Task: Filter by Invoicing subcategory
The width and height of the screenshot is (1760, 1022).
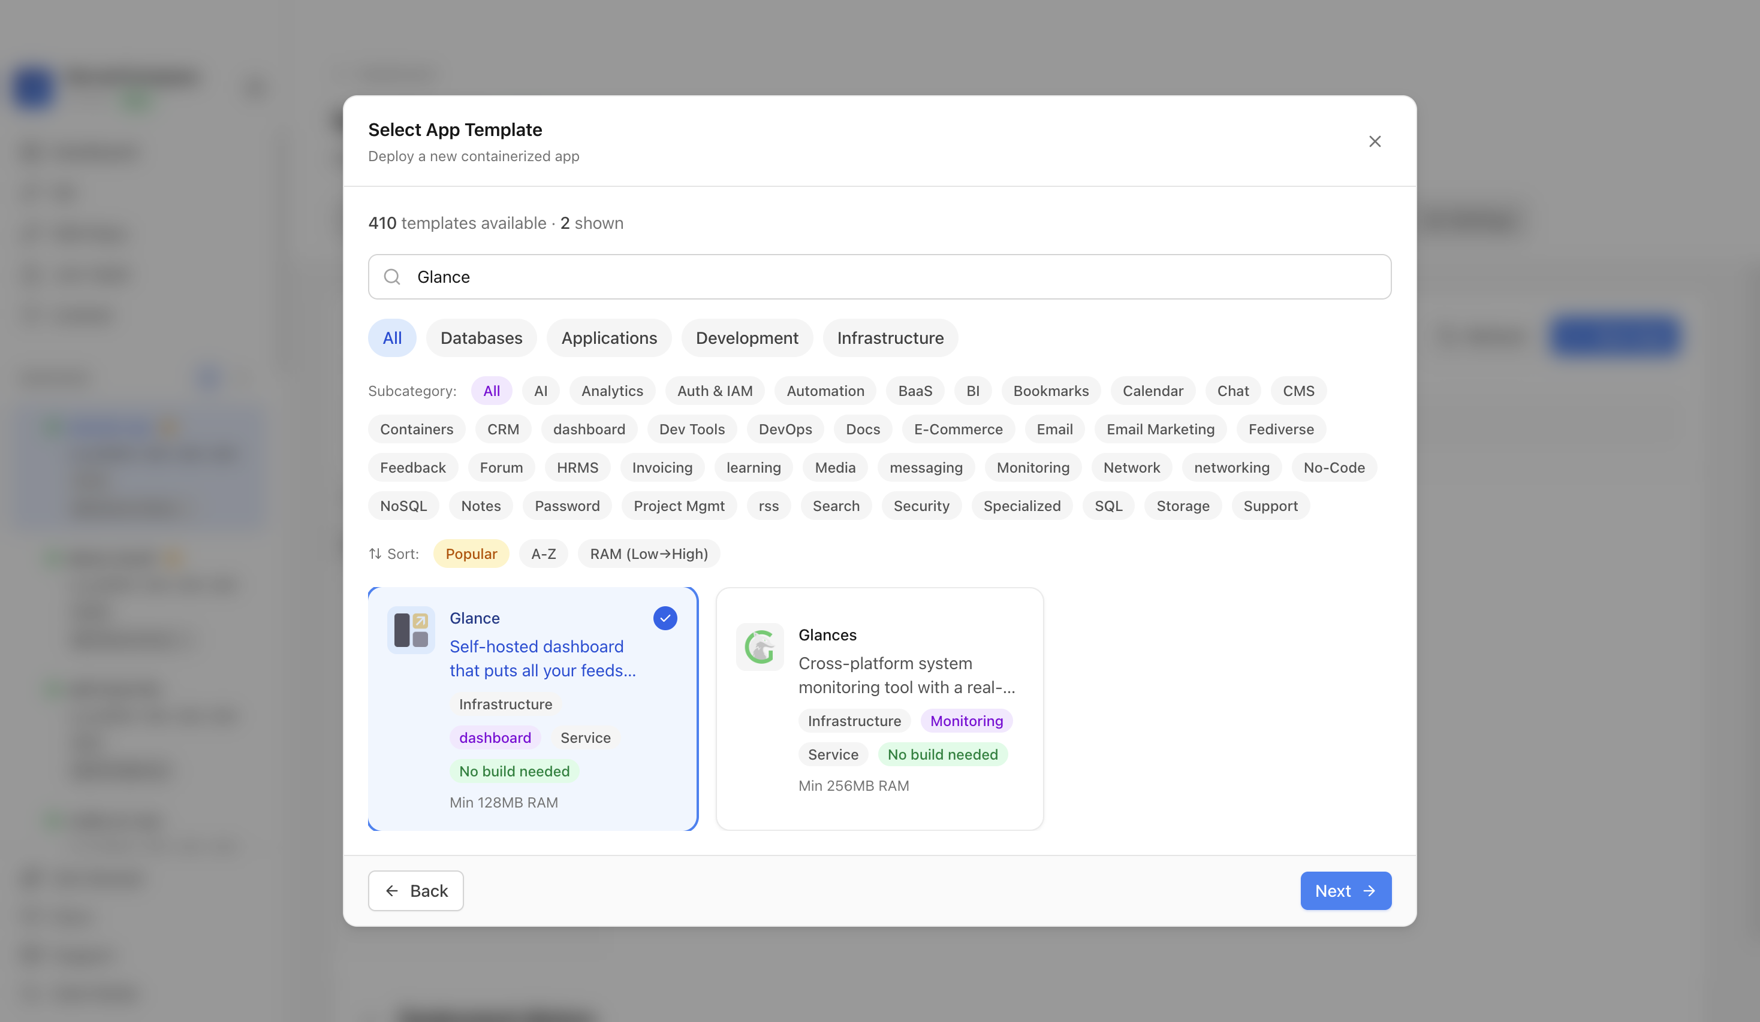Action: [662, 468]
